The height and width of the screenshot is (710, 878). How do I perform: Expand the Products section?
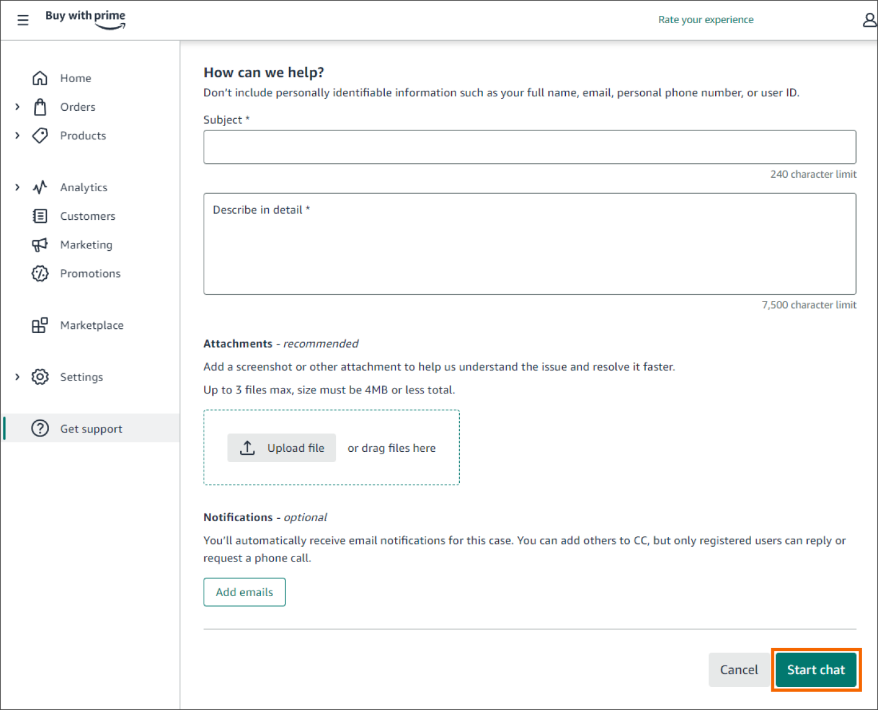pos(17,135)
